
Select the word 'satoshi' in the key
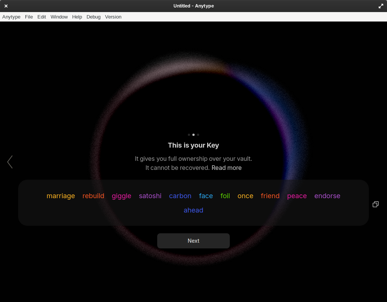tap(150, 196)
